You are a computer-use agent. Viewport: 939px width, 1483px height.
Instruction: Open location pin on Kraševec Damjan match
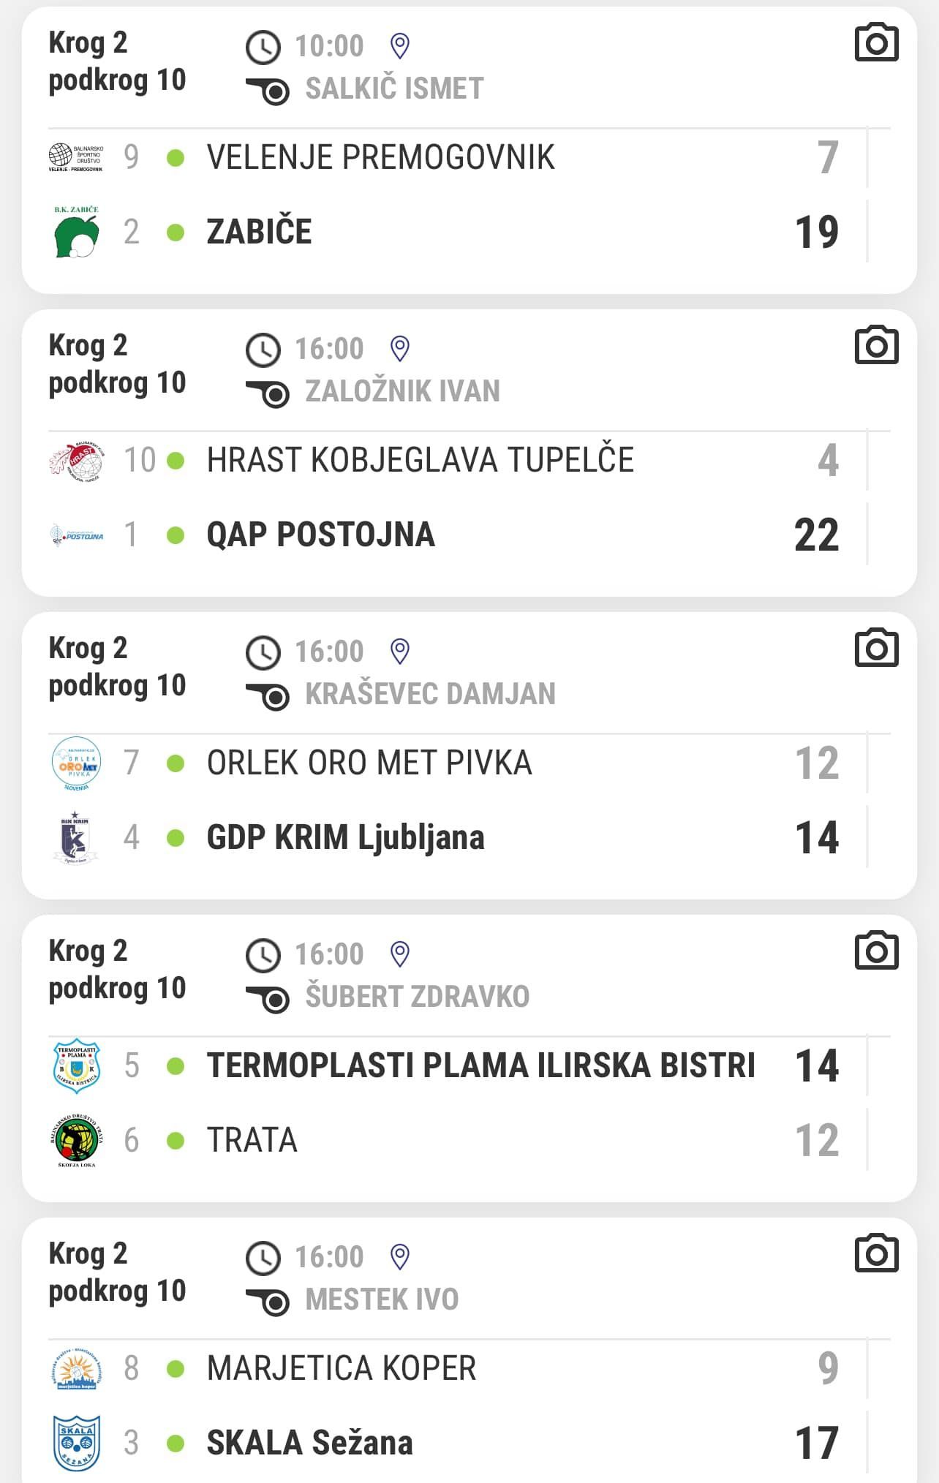click(x=399, y=652)
